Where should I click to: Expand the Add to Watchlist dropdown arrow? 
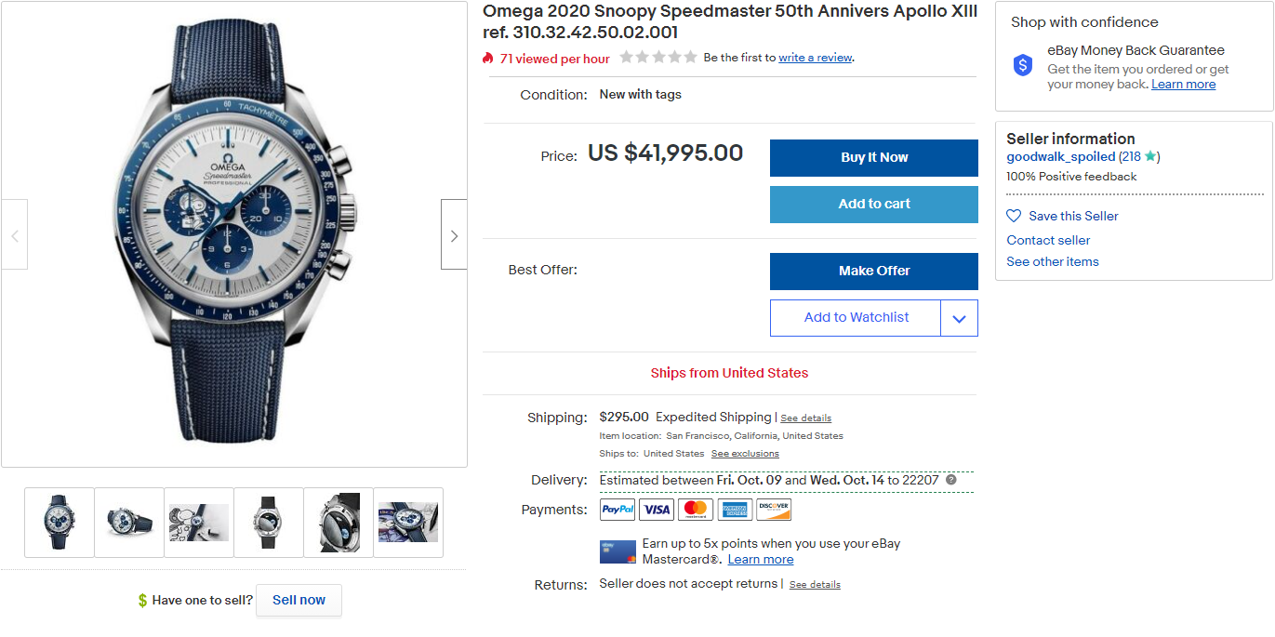tap(959, 318)
